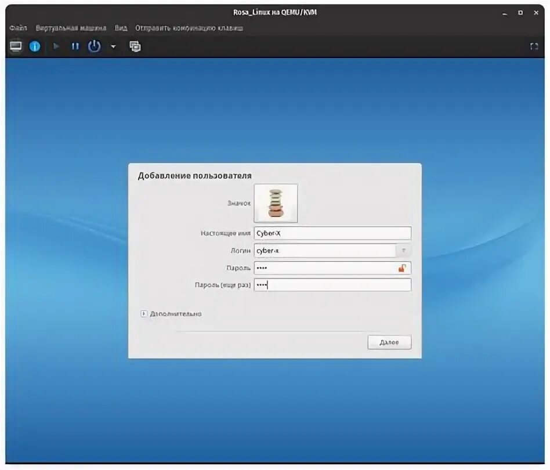The height and width of the screenshot is (470, 550).
Task: Maximize the Rosa_Linux QEMU/KVM window
Action: (520, 13)
